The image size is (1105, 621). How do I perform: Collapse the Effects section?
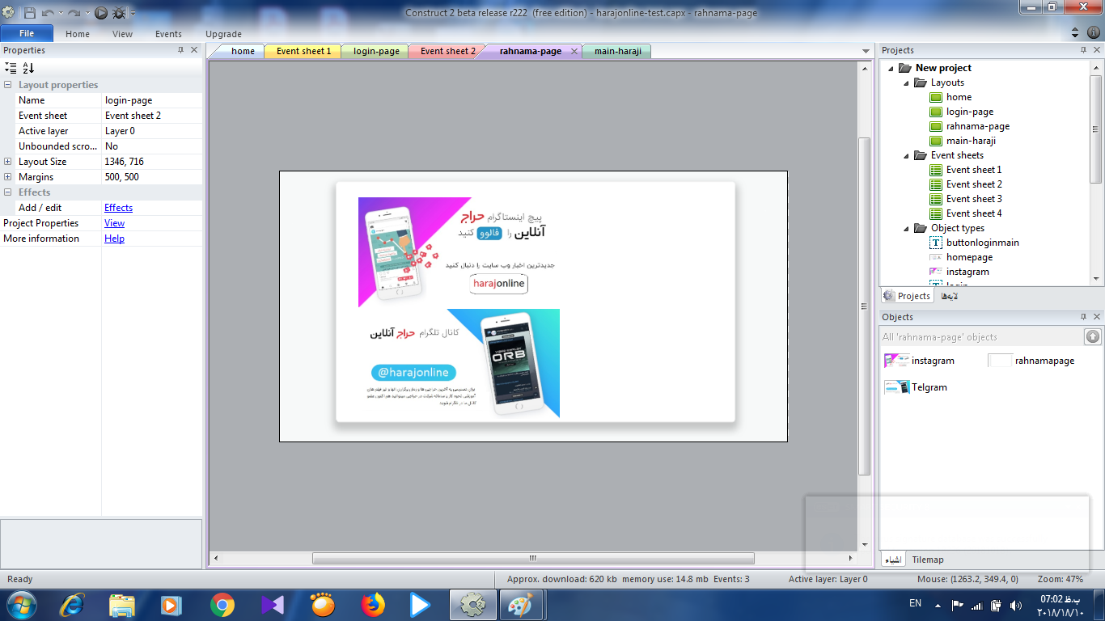tap(8, 192)
